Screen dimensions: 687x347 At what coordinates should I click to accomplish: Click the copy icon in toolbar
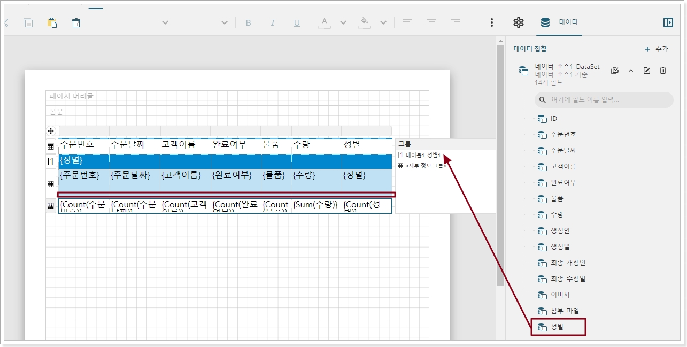click(x=28, y=22)
